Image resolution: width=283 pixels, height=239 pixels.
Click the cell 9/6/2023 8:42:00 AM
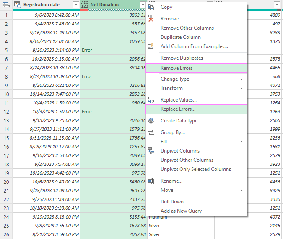[x=47, y=15]
